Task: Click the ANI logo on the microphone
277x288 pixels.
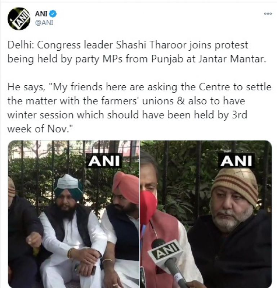Action: [x=166, y=250]
